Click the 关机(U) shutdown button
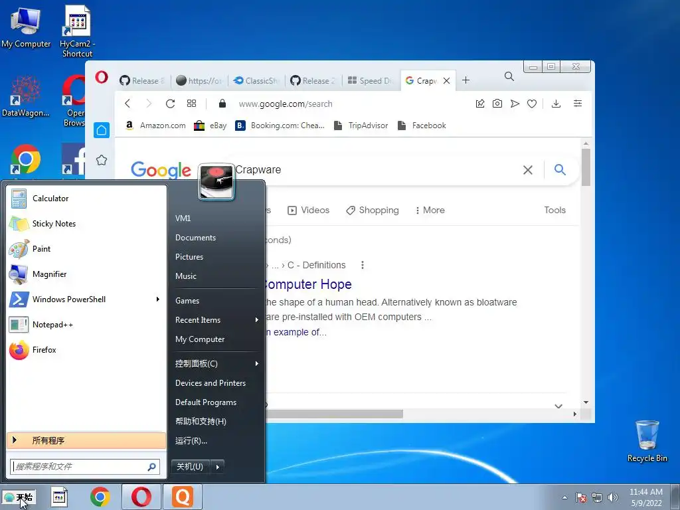The width and height of the screenshot is (680, 510). pos(191,467)
